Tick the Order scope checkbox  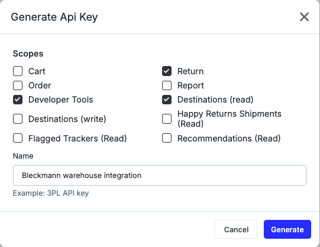point(18,85)
